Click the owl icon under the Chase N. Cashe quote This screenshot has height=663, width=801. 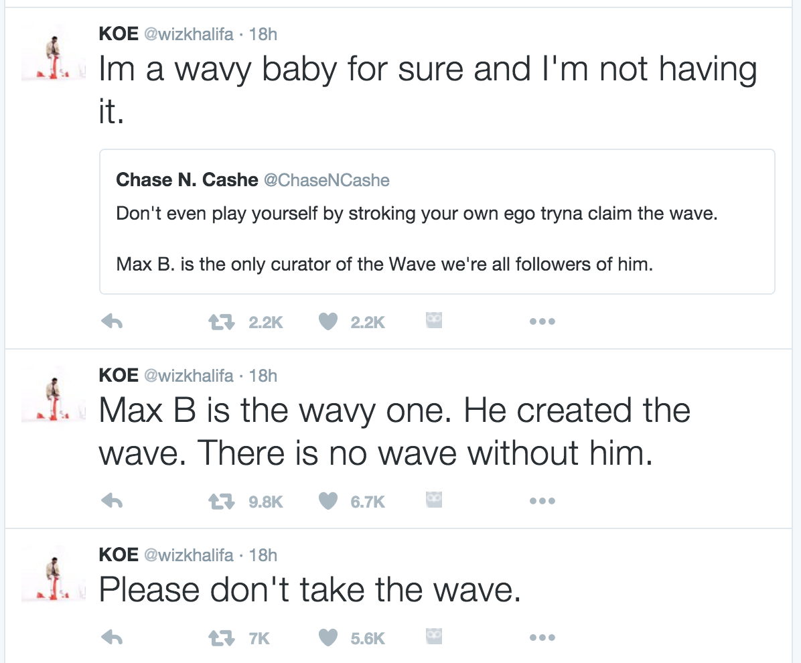[x=435, y=321]
